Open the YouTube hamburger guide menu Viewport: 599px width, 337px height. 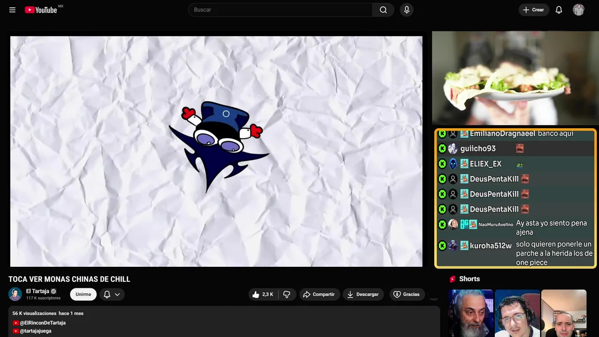point(12,10)
